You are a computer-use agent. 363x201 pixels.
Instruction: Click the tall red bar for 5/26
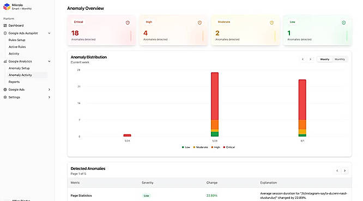pyautogui.click(x=215, y=96)
